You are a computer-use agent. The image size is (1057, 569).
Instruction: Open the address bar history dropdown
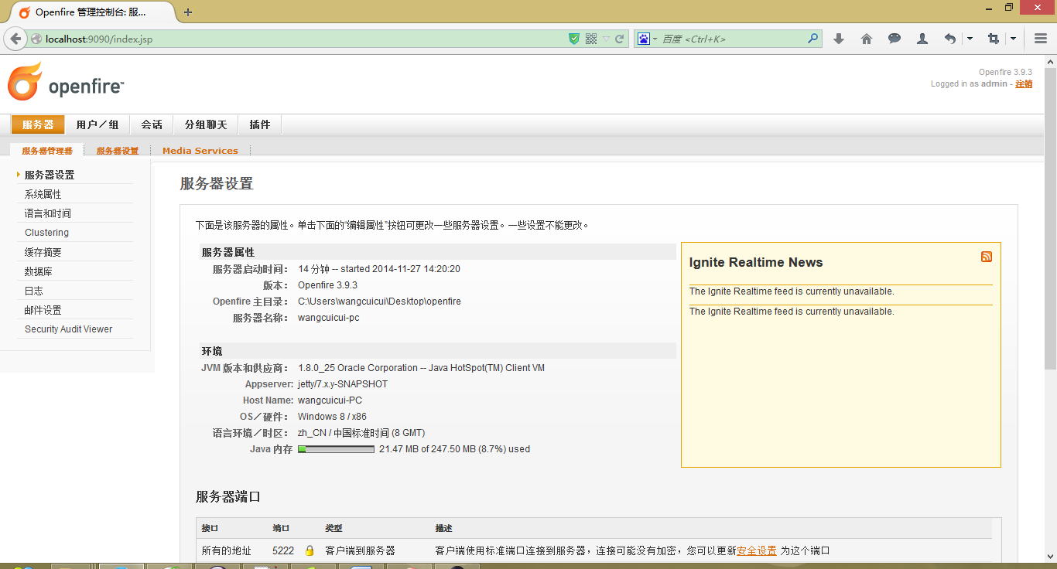606,39
